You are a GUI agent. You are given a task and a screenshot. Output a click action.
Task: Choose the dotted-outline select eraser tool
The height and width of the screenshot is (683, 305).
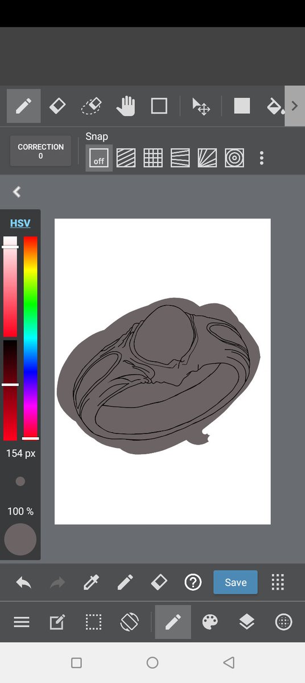[x=91, y=106]
